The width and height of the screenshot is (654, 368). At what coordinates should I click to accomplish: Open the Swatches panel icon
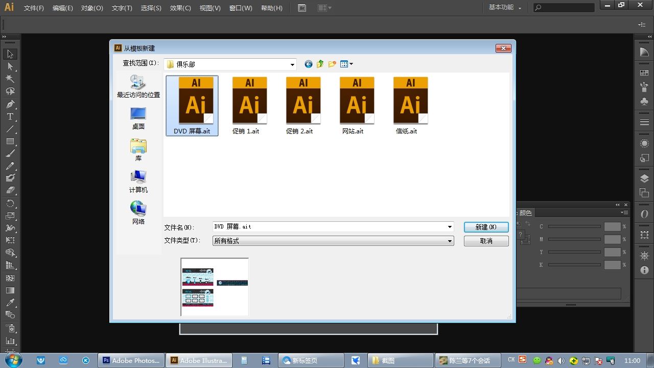click(x=644, y=73)
